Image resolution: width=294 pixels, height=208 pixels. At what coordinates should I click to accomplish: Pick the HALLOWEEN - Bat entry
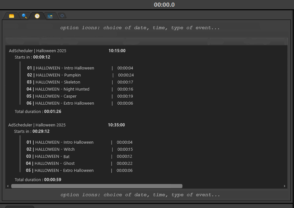[x=52, y=156]
